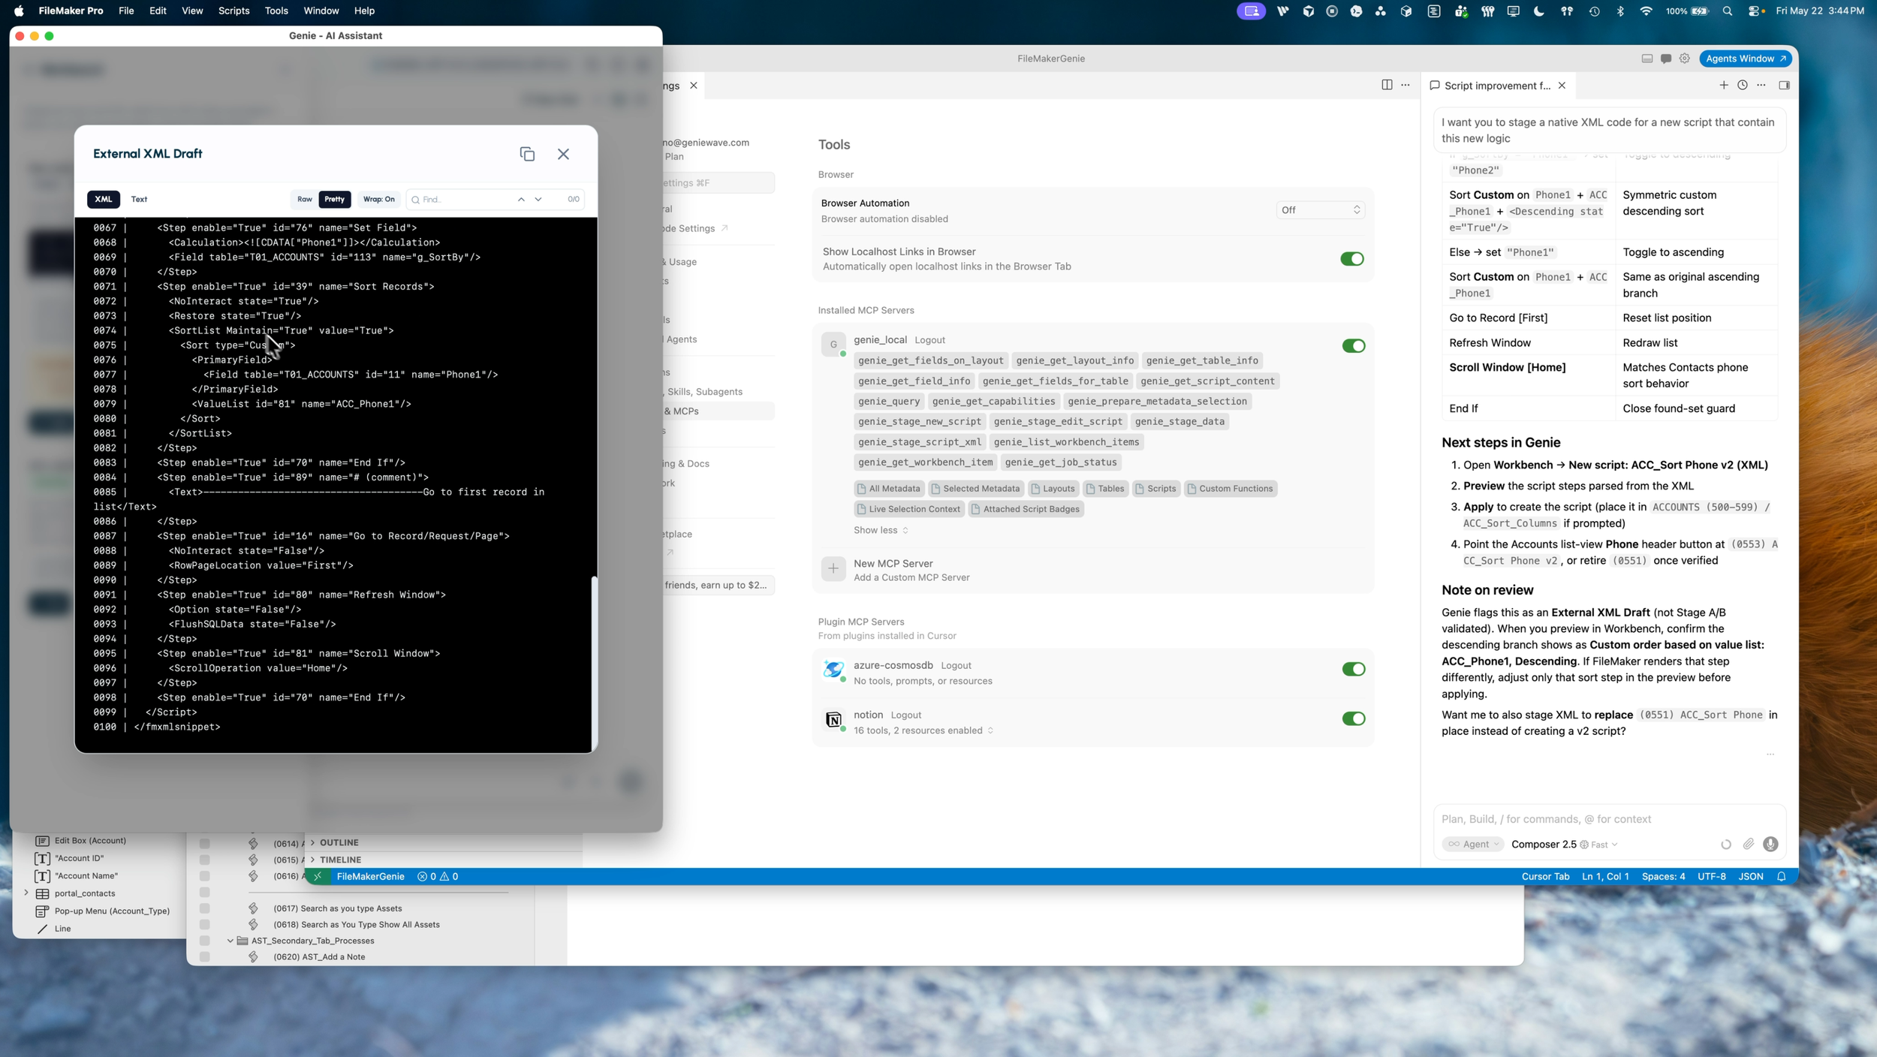Expand the TIMELINE section
The height and width of the screenshot is (1057, 1877).
[x=336, y=860]
